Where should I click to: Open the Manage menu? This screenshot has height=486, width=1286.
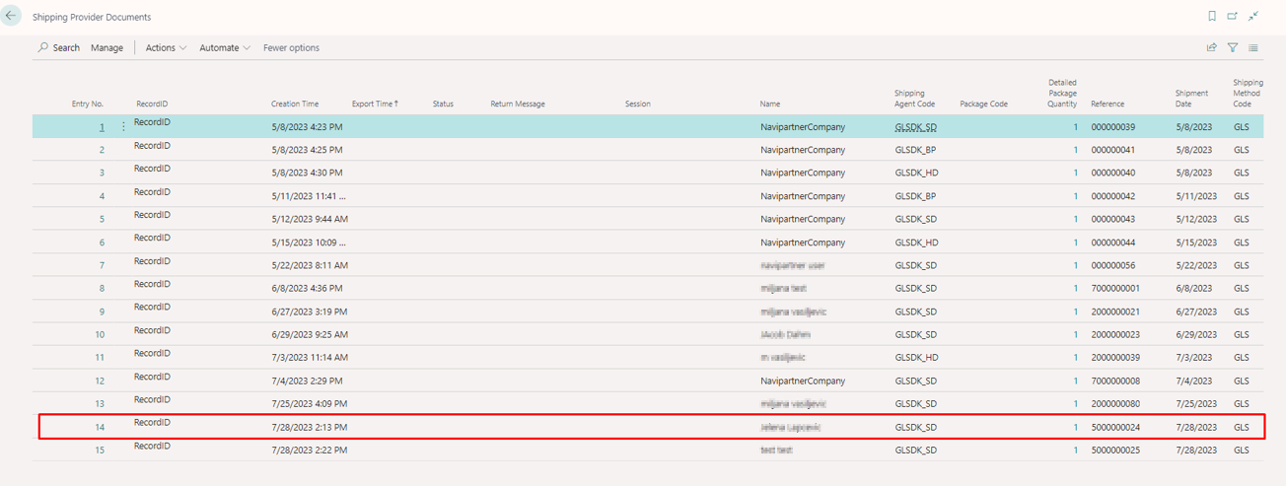(x=107, y=47)
